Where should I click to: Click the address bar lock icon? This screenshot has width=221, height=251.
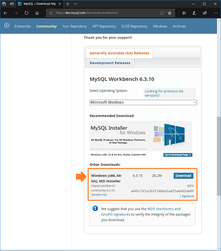coord(51,13)
